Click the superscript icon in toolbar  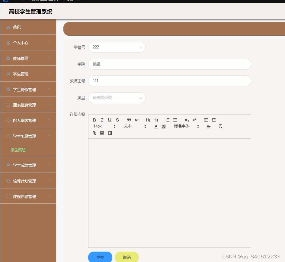coord(194,120)
